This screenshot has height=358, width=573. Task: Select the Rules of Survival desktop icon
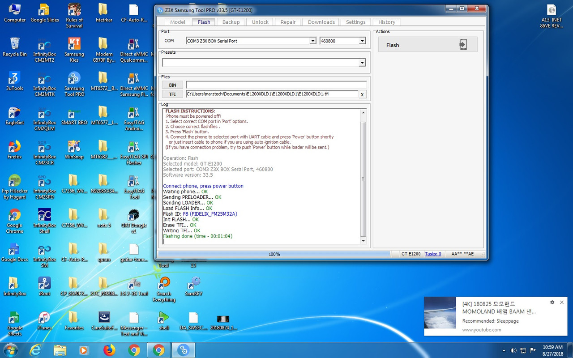pos(74,15)
